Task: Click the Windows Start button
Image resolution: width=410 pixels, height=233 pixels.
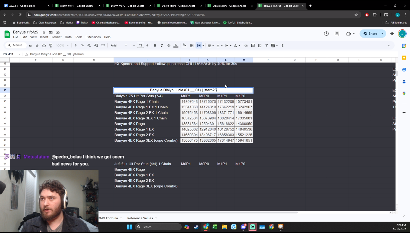Action: pyautogui.click(x=129, y=227)
